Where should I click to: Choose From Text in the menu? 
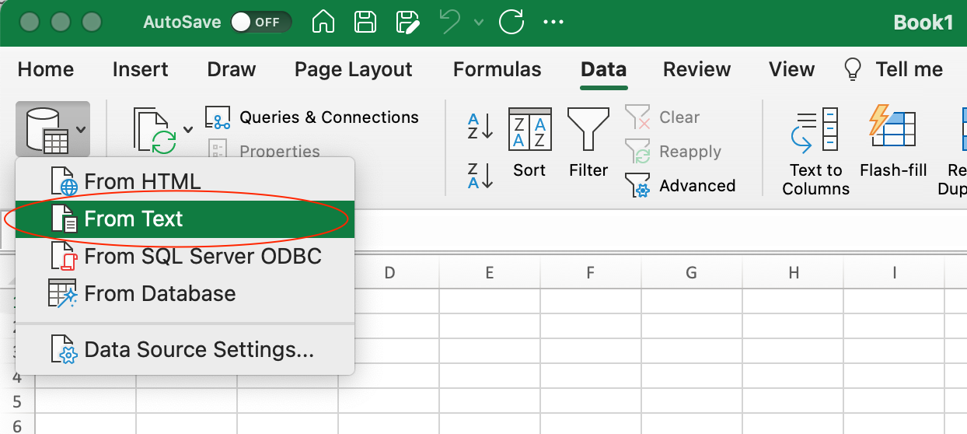coord(134,219)
